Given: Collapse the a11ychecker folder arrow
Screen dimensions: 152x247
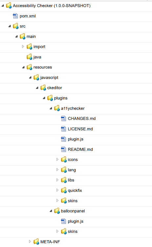Looking at the screenshot, I should coord(51,108).
